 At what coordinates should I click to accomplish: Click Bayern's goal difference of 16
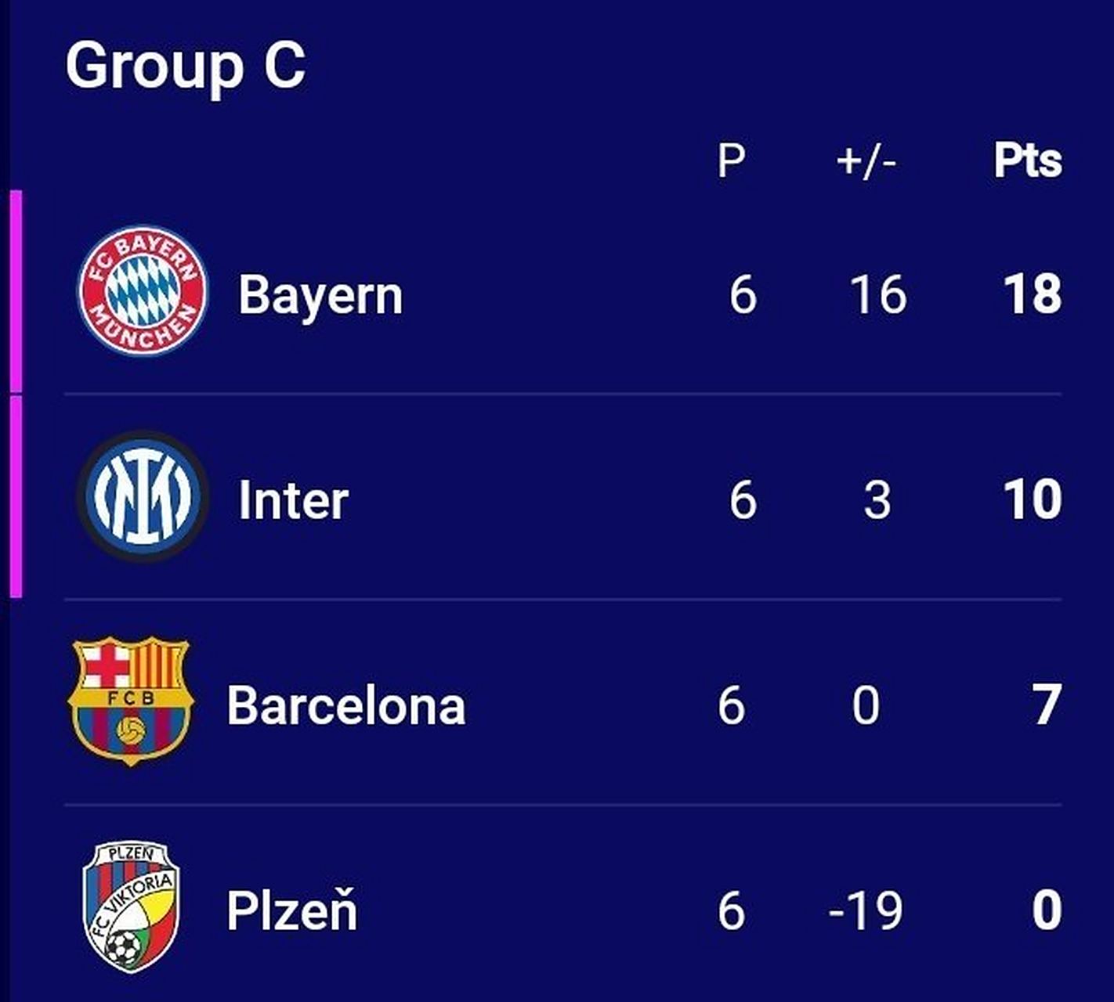click(878, 295)
